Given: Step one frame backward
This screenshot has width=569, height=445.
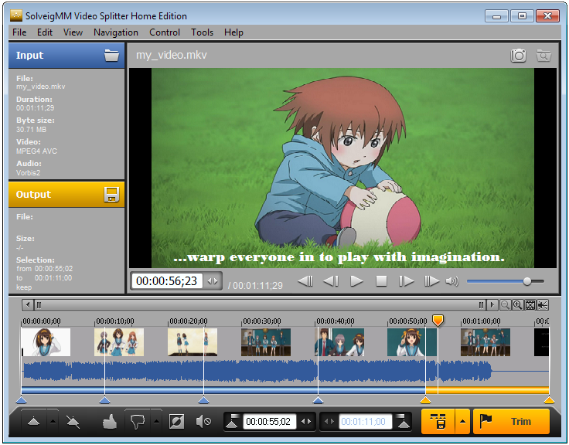Looking at the screenshot, I should pos(331,281).
